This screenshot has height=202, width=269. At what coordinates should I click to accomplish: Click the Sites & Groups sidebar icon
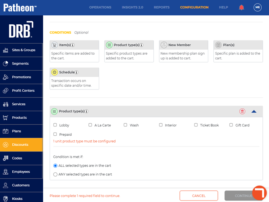pos(5,50)
